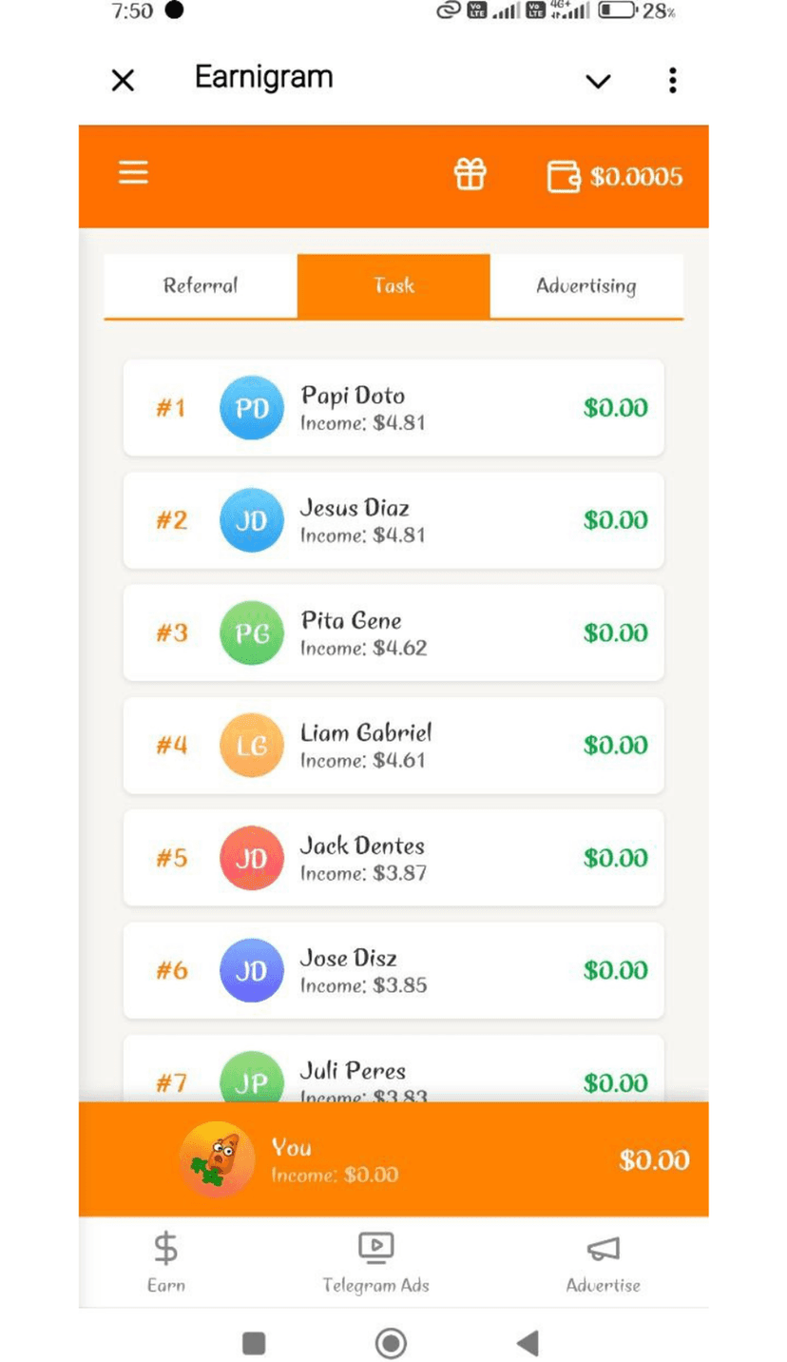Tap the PD avatar of Papi Doto
This screenshot has width=787, height=1362.
click(252, 408)
